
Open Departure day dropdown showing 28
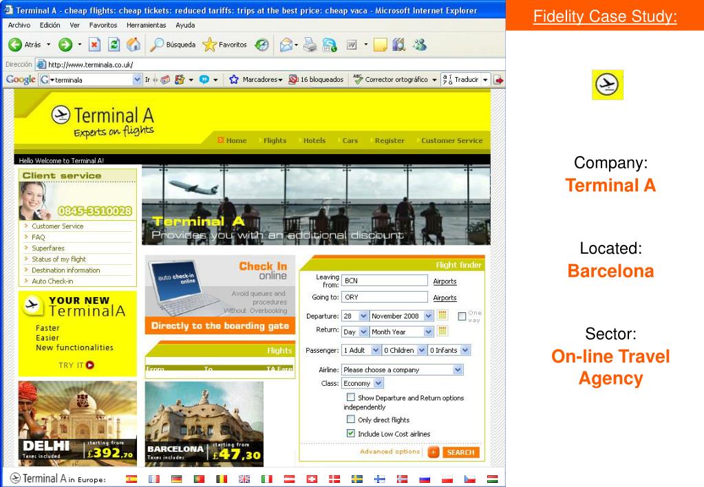355,316
